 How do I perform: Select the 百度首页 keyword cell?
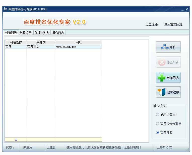(41, 47)
